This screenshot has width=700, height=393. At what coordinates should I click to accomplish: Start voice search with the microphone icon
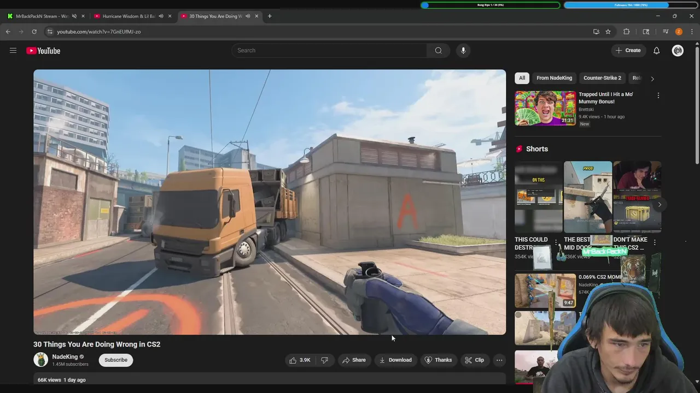click(x=463, y=51)
